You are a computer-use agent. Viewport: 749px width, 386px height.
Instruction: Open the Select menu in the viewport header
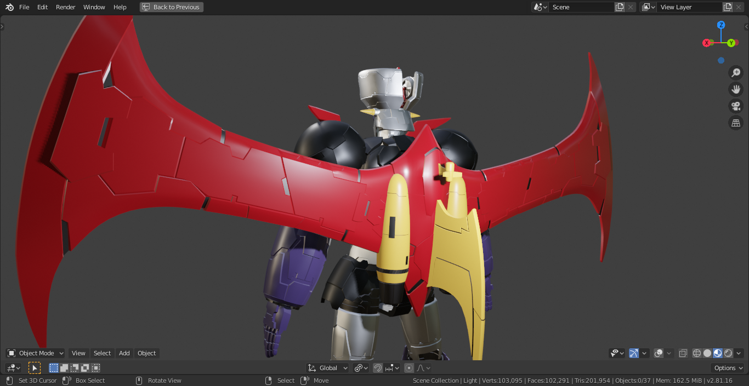point(102,353)
